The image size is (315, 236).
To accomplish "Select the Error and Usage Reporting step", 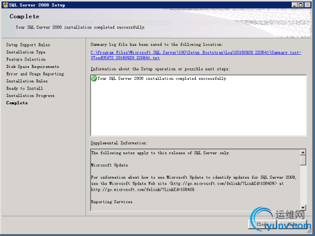I will pos(35,74).
